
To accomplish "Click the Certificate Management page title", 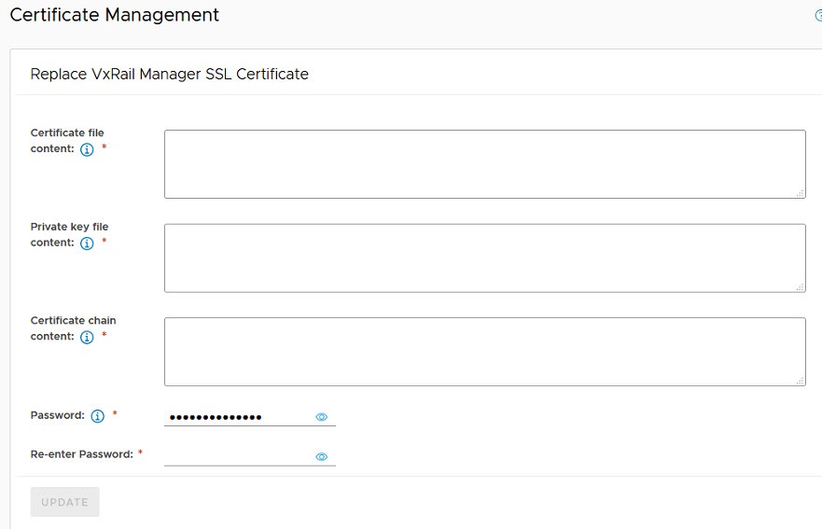I will pyautogui.click(x=114, y=15).
